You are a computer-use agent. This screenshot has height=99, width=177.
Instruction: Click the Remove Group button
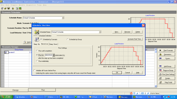(x=167, y=70)
